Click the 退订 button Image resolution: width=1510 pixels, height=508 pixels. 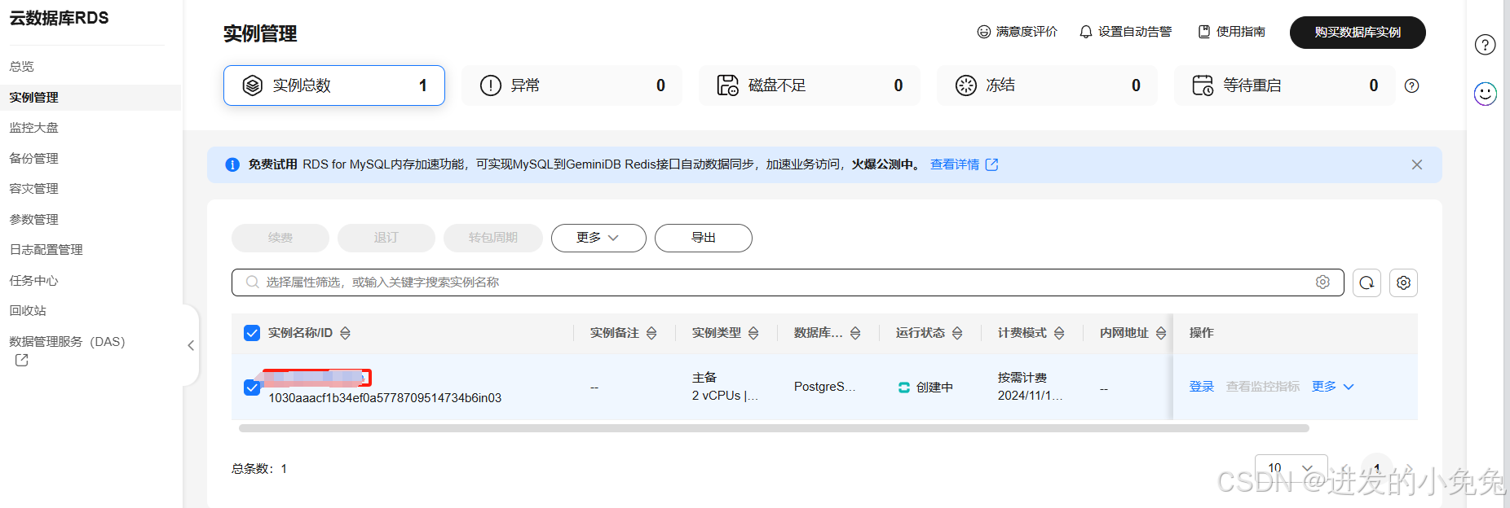pos(386,238)
